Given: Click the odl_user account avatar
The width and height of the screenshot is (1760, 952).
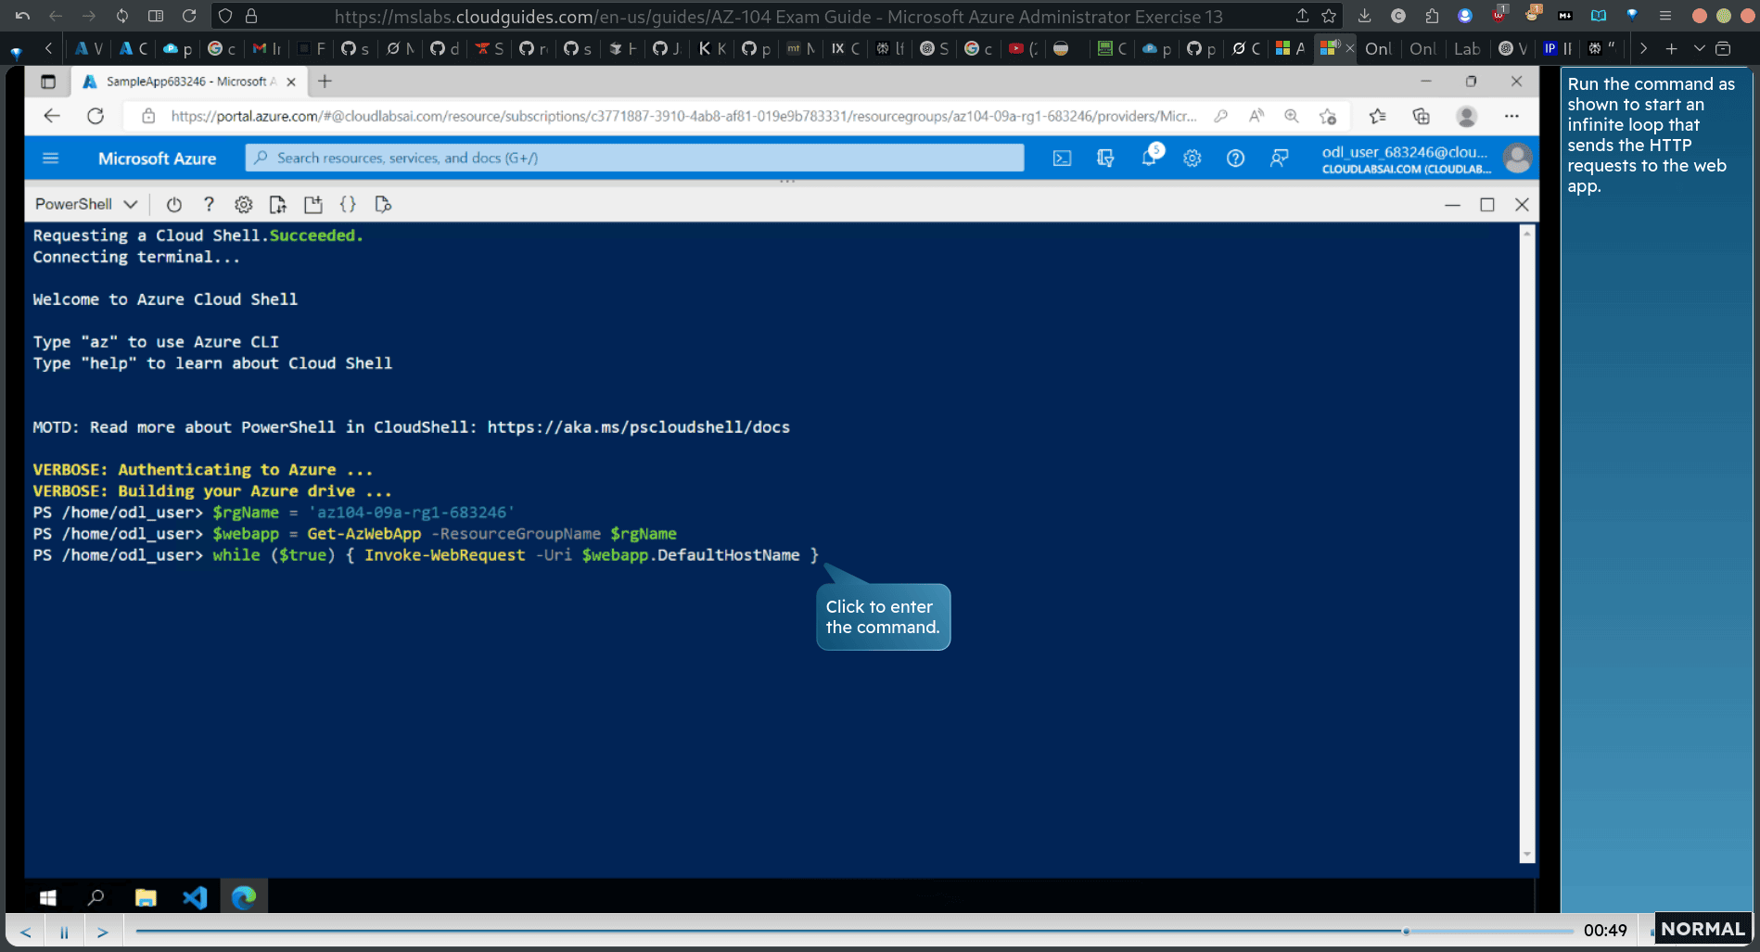Looking at the screenshot, I should click(x=1517, y=159).
